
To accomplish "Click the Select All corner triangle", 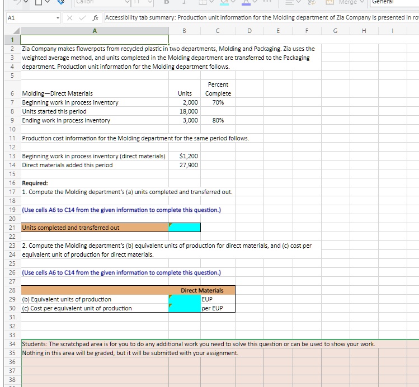I will click(10, 31).
